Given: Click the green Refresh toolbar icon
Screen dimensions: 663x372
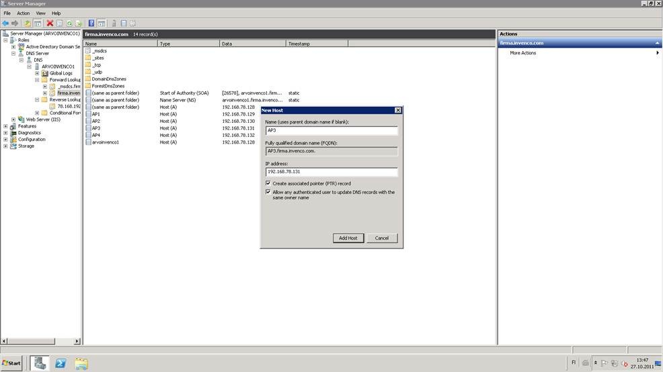Looking at the screenshot, I should coord(69,24).
